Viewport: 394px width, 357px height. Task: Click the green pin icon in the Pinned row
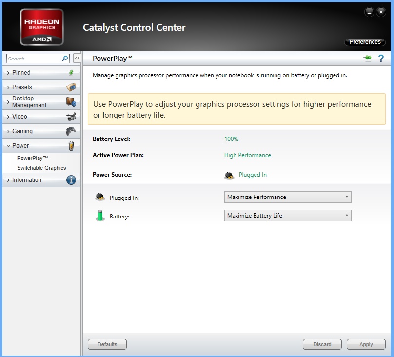pos(71,73)
